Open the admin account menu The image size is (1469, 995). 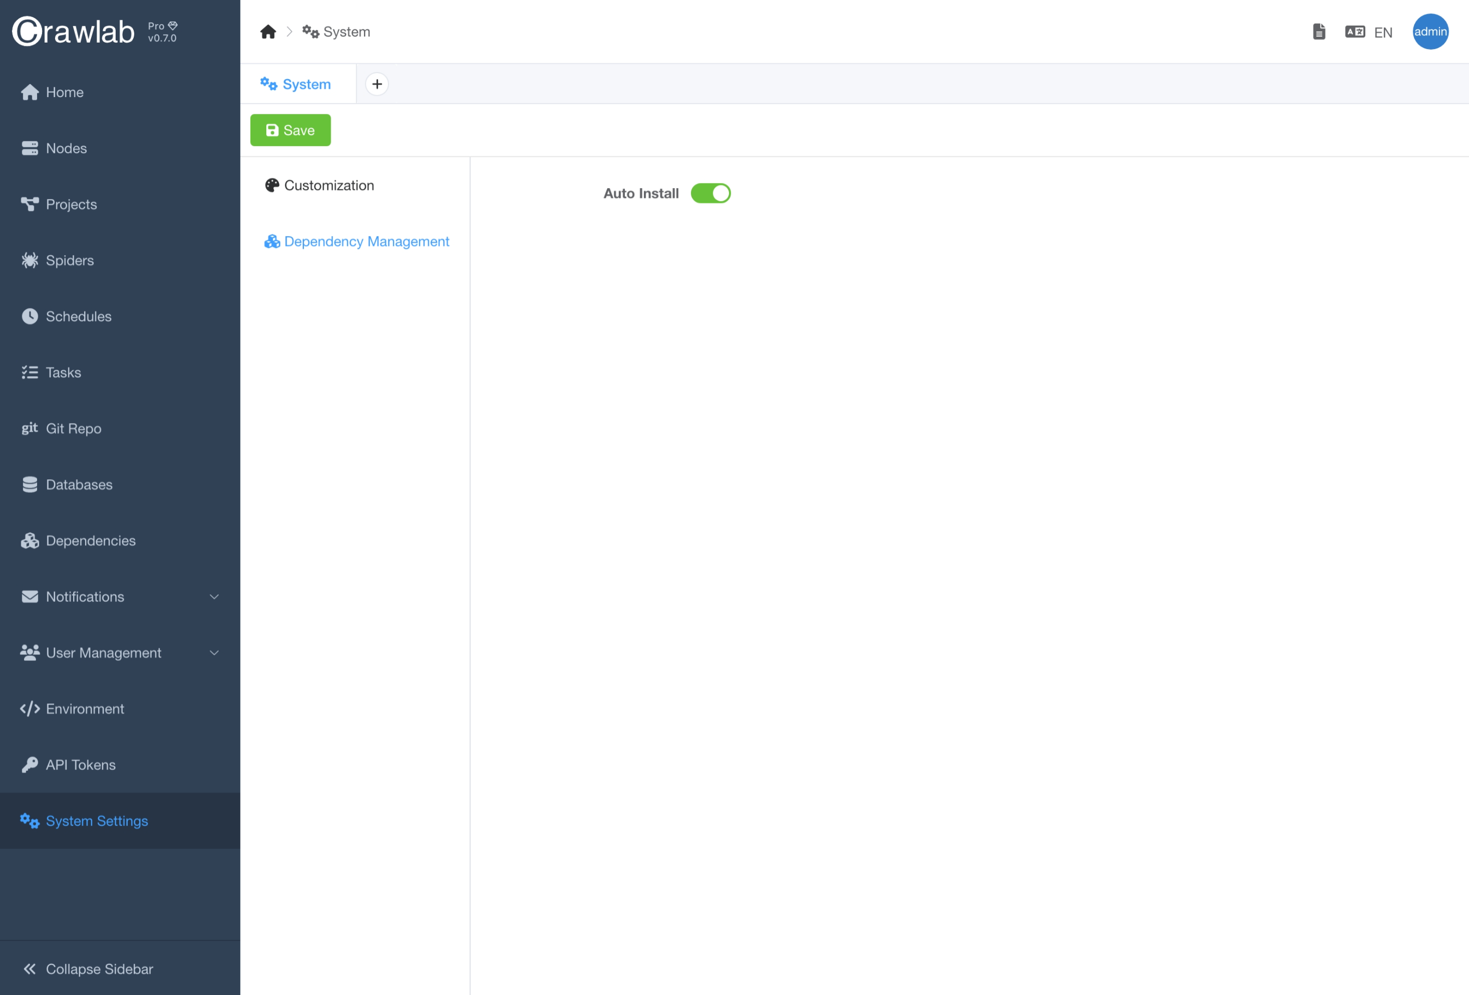[x=1430, y=31]
